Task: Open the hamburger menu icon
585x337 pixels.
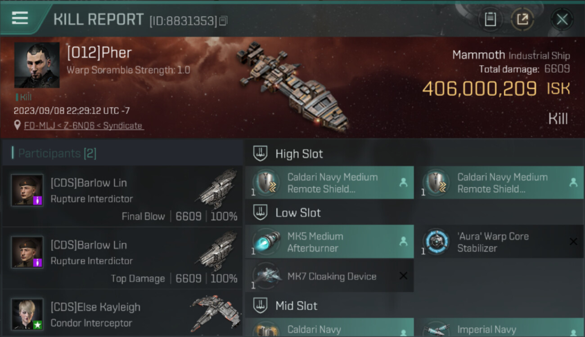Action: pyautogui.click(x=20, y=18)
